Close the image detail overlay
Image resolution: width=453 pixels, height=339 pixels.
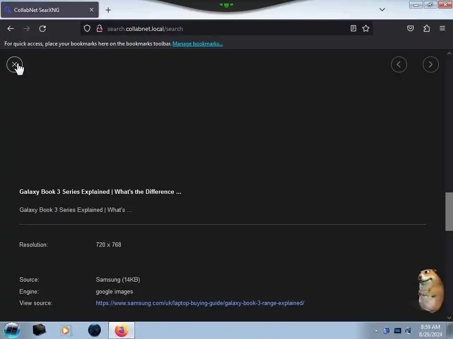point(15,64)
